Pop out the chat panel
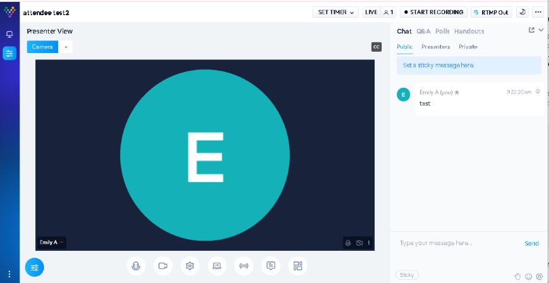 (531, 30)
